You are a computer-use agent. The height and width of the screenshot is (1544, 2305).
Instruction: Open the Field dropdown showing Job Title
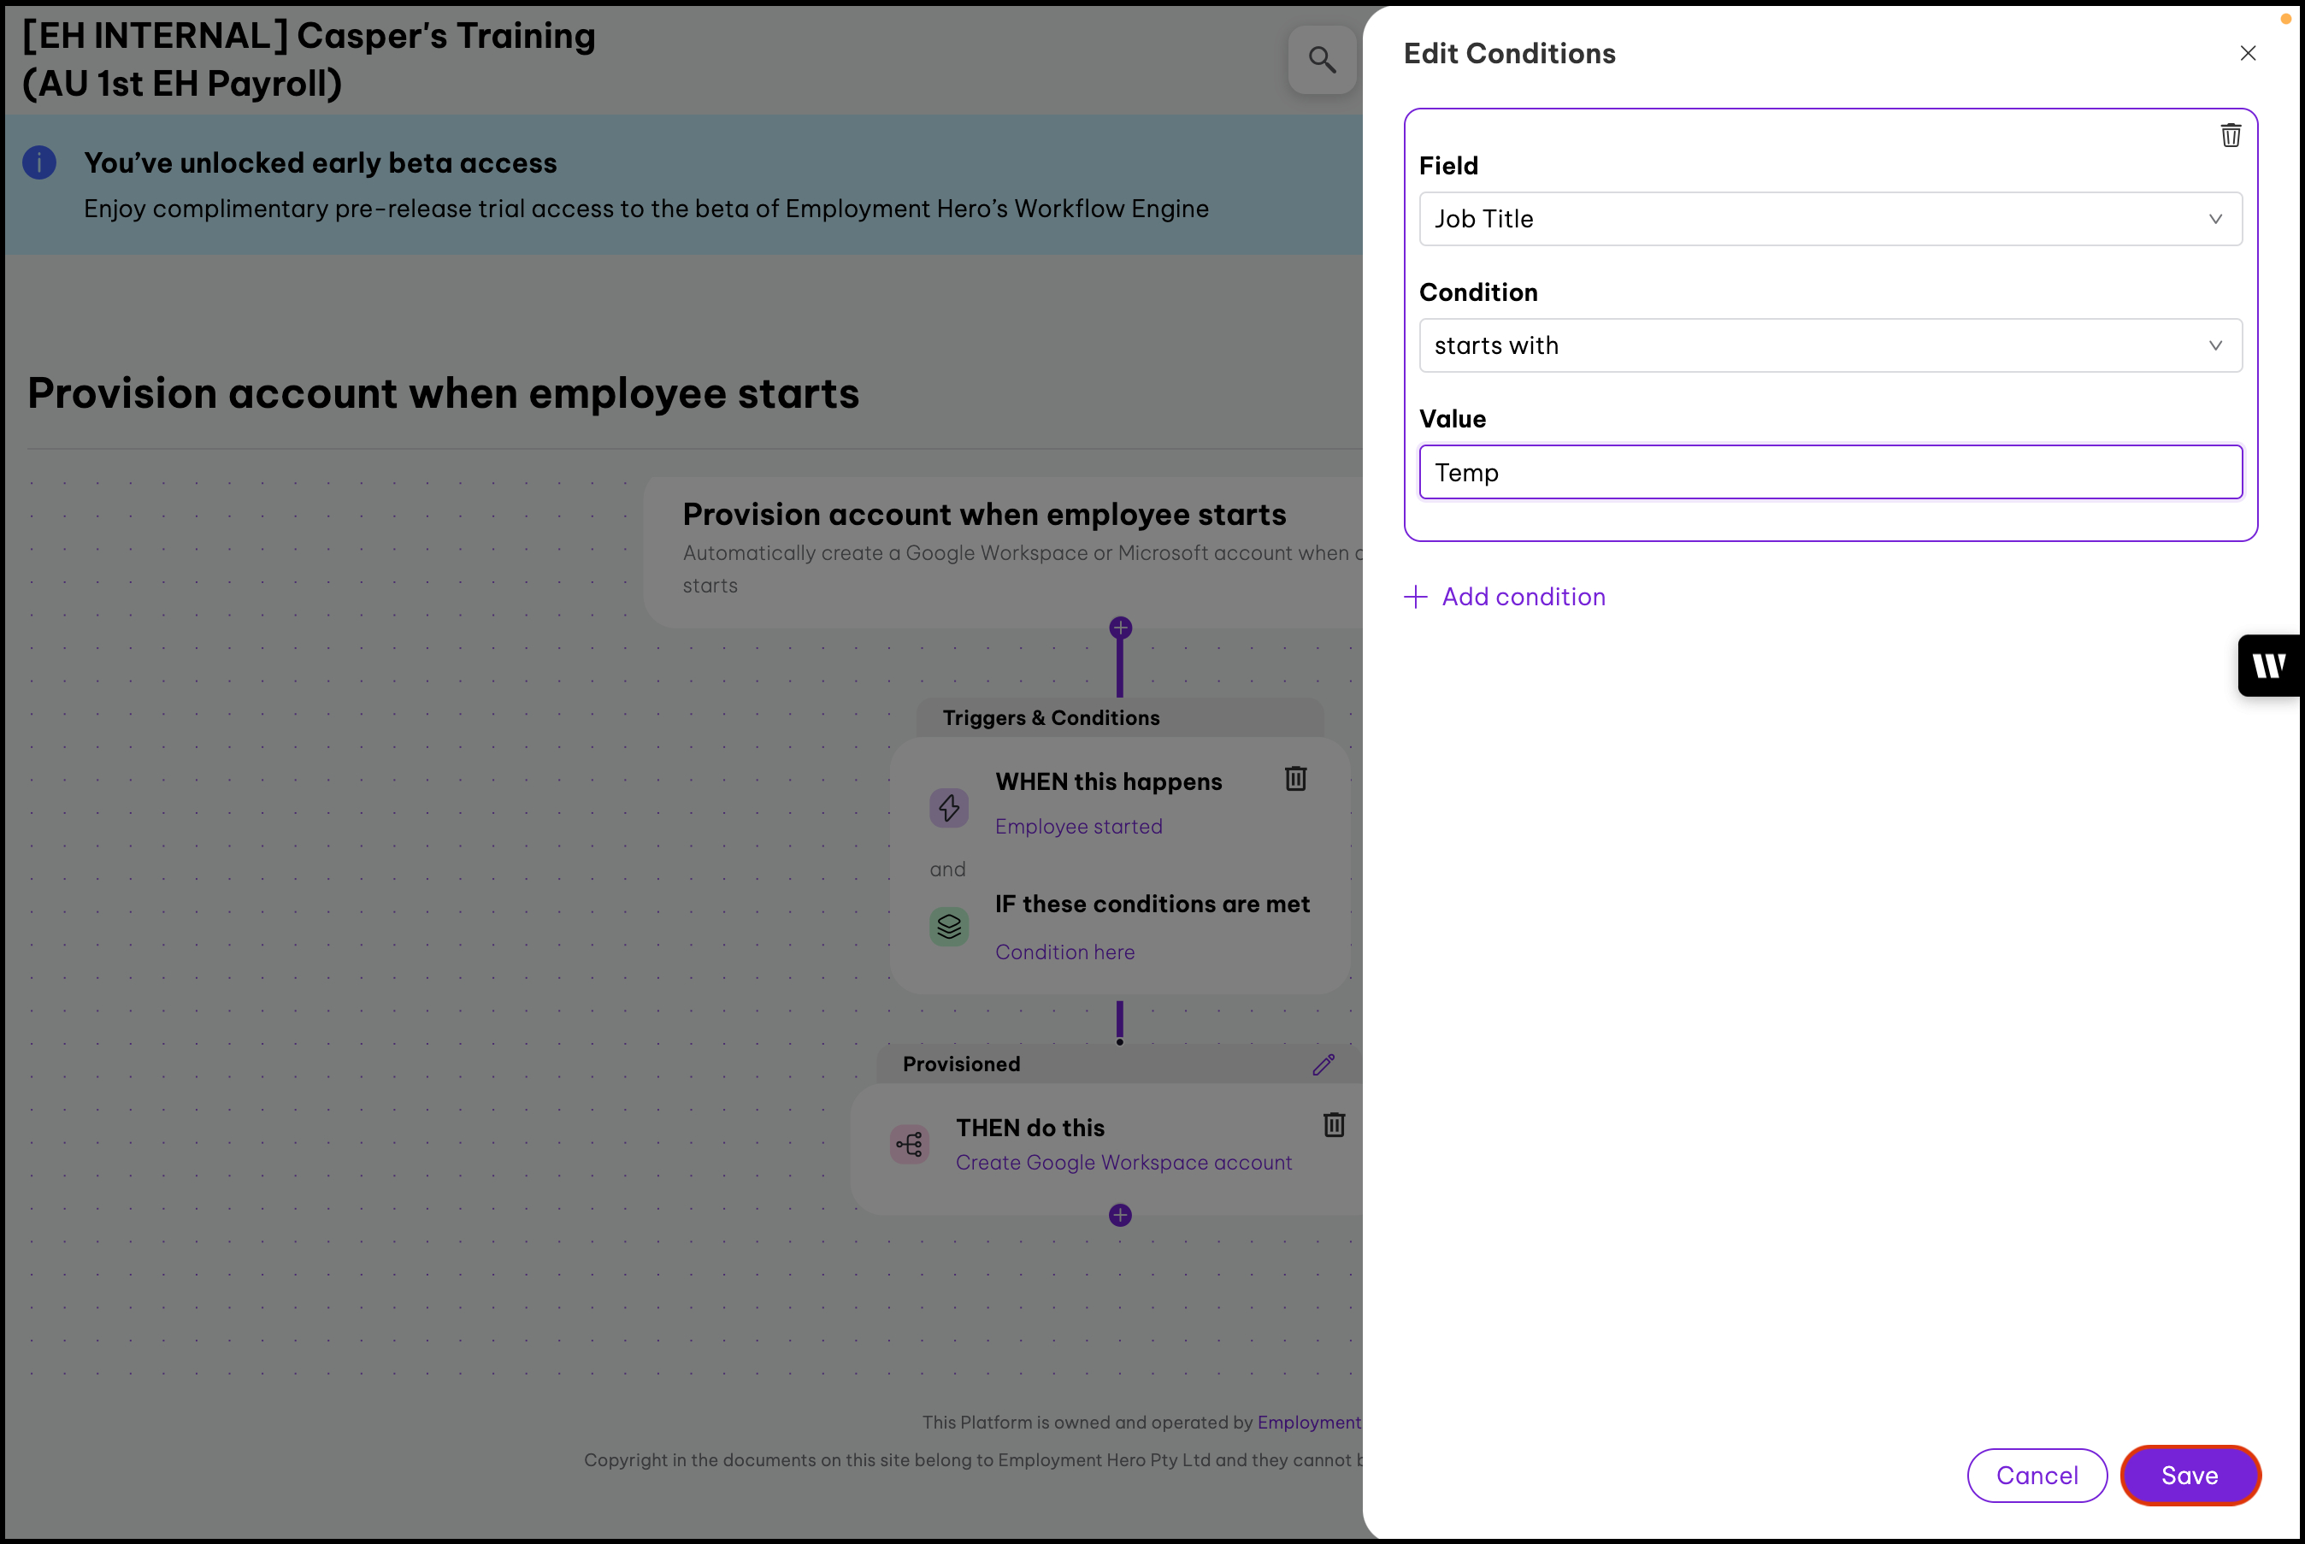pyautogui.click(x=1830, y=219)
